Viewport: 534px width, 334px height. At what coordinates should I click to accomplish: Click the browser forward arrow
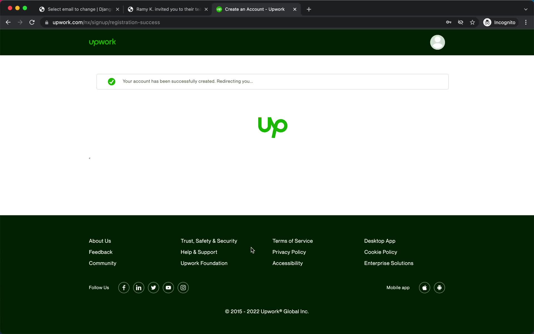click(20, 22)
